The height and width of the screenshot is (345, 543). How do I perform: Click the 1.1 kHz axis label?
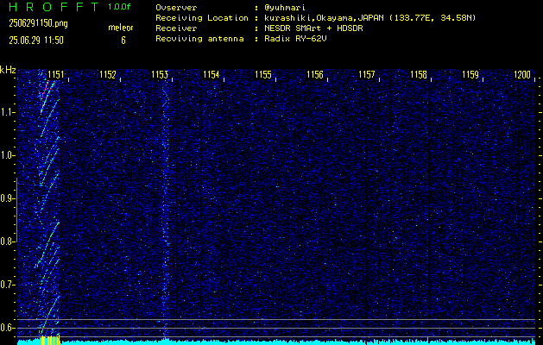click(8, 112)
